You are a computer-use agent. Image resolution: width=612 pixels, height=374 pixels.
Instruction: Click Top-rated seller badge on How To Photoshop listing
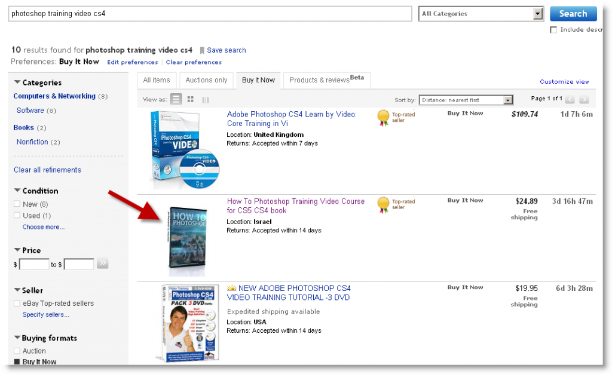(x=396, y=204)
